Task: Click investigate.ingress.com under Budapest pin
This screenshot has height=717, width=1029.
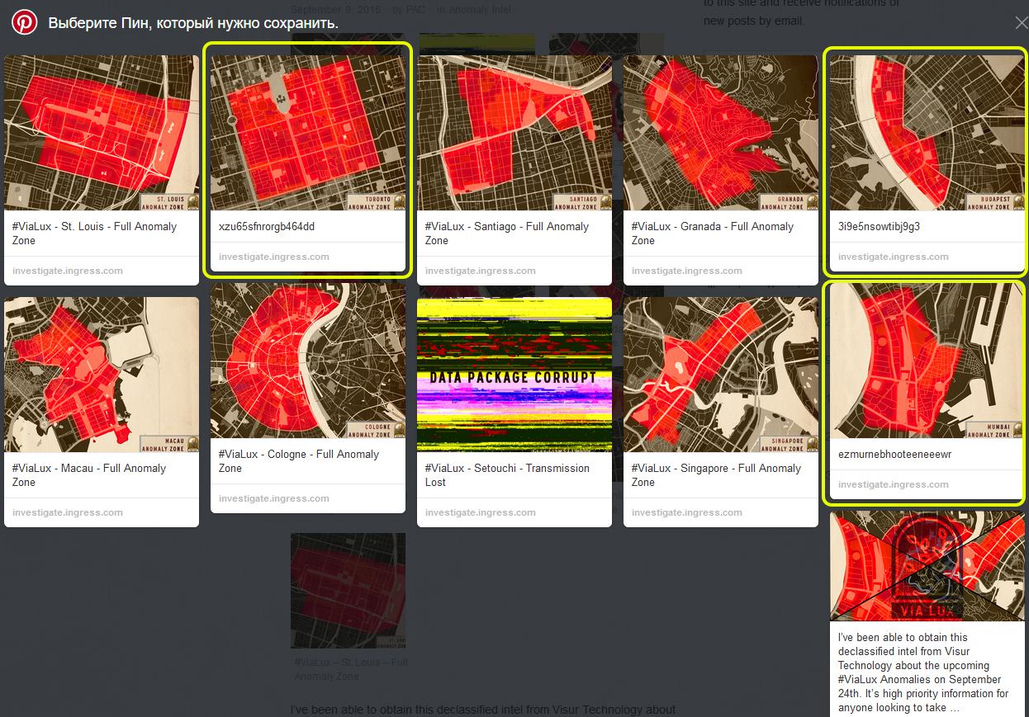Action: pos(894,257)
